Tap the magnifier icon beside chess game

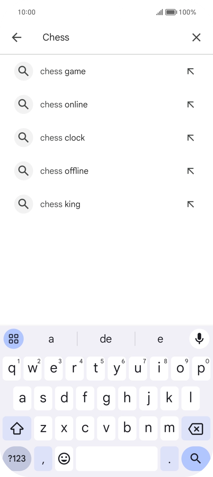24,71
